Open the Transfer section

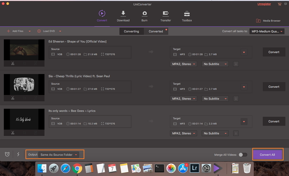[166, 16]
